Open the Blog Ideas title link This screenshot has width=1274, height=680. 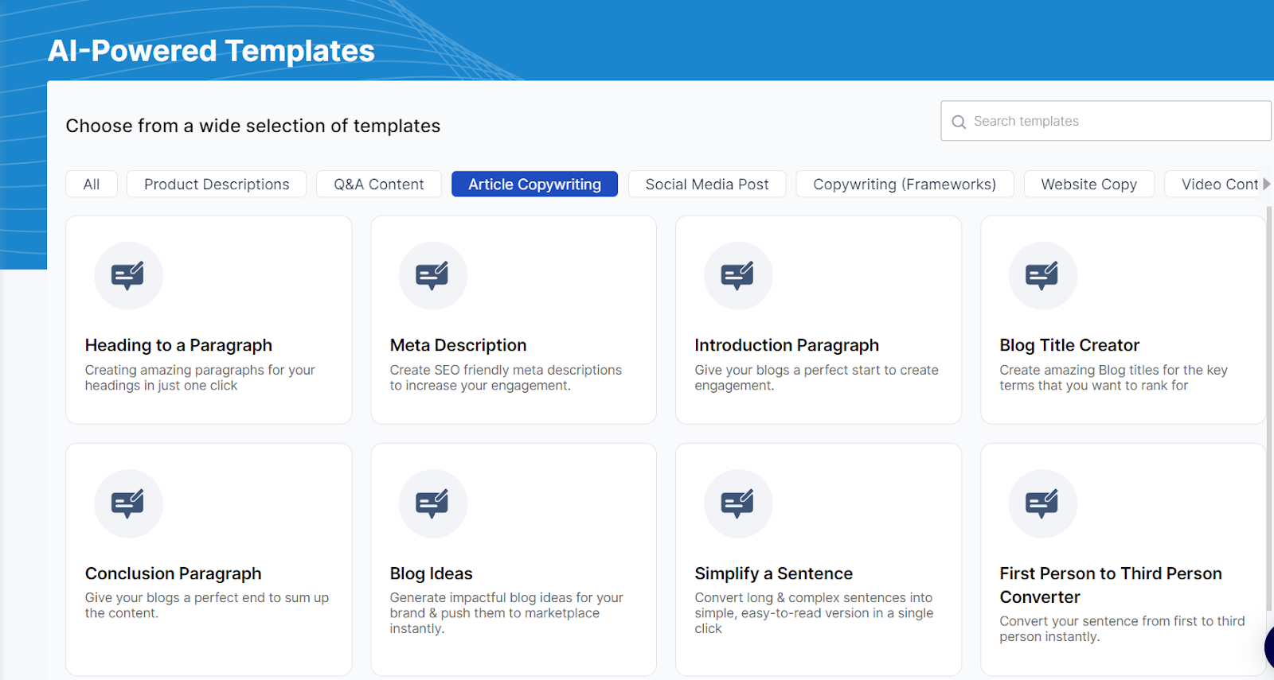431,573
